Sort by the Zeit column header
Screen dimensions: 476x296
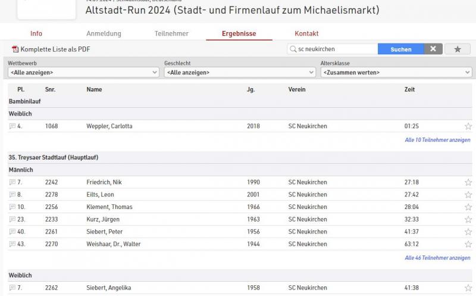coord(409,89)
